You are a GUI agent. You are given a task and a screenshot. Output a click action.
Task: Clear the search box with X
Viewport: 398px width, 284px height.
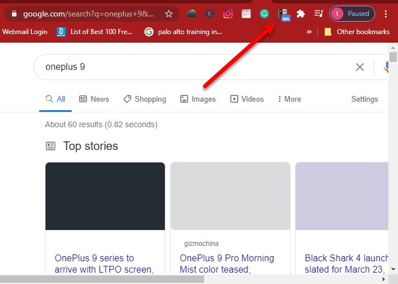point(360,67)
